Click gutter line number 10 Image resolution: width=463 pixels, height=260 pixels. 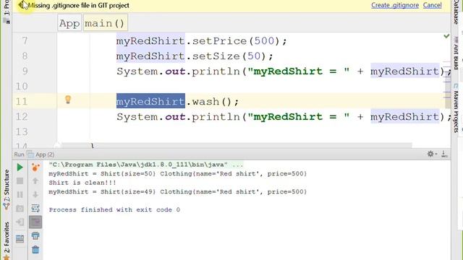click(x=22, y=86)
